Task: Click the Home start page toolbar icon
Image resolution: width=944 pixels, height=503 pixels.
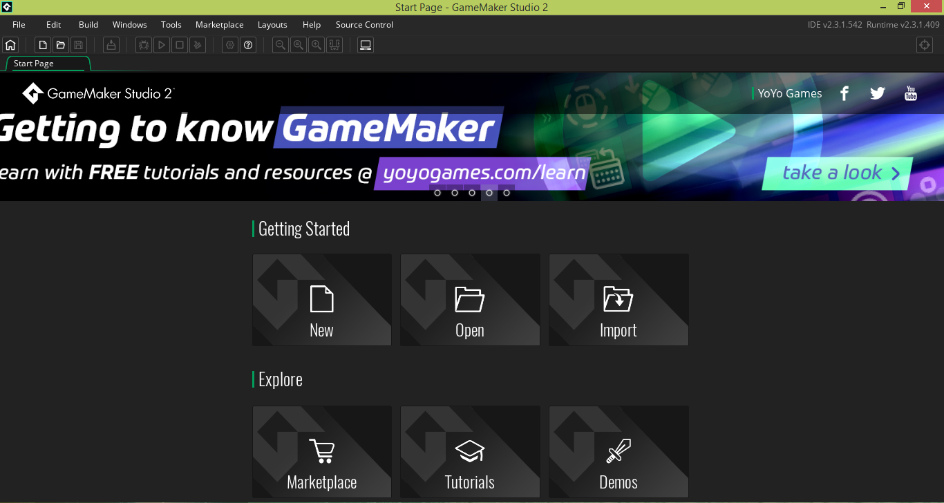Action: click(10, 45)
